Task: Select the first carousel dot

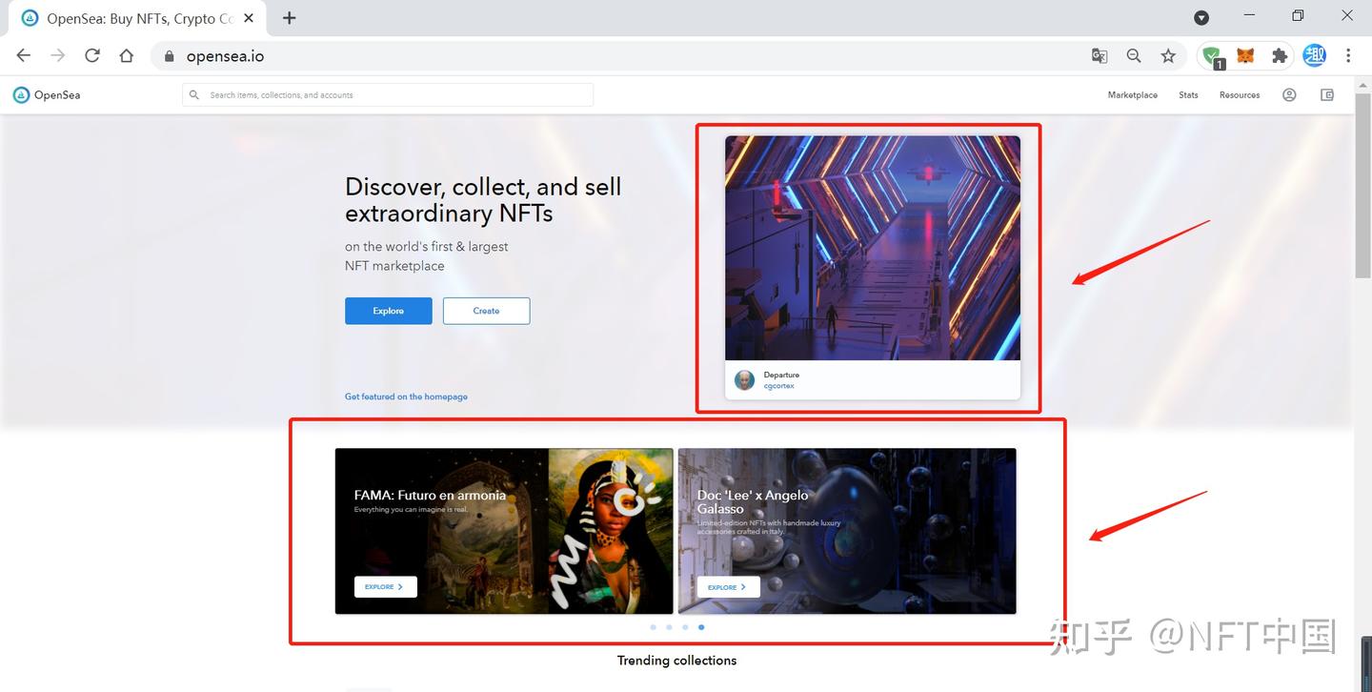Action: [x=653, y=627]
